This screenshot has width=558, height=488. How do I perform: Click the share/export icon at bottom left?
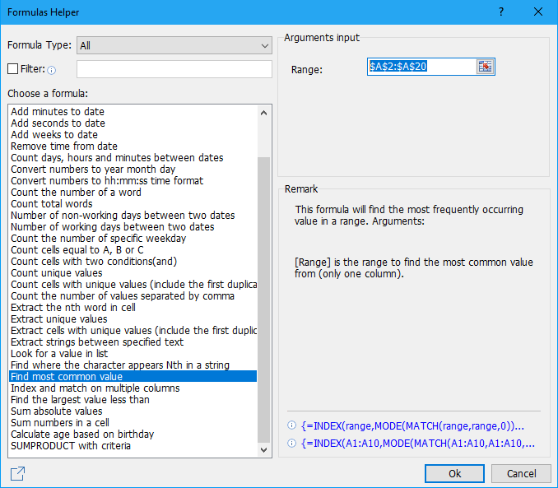tap(17, 473)
